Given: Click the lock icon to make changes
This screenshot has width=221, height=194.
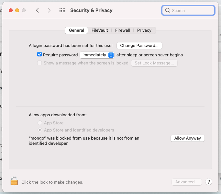Looking at the screenshot, I should point(14,181).
